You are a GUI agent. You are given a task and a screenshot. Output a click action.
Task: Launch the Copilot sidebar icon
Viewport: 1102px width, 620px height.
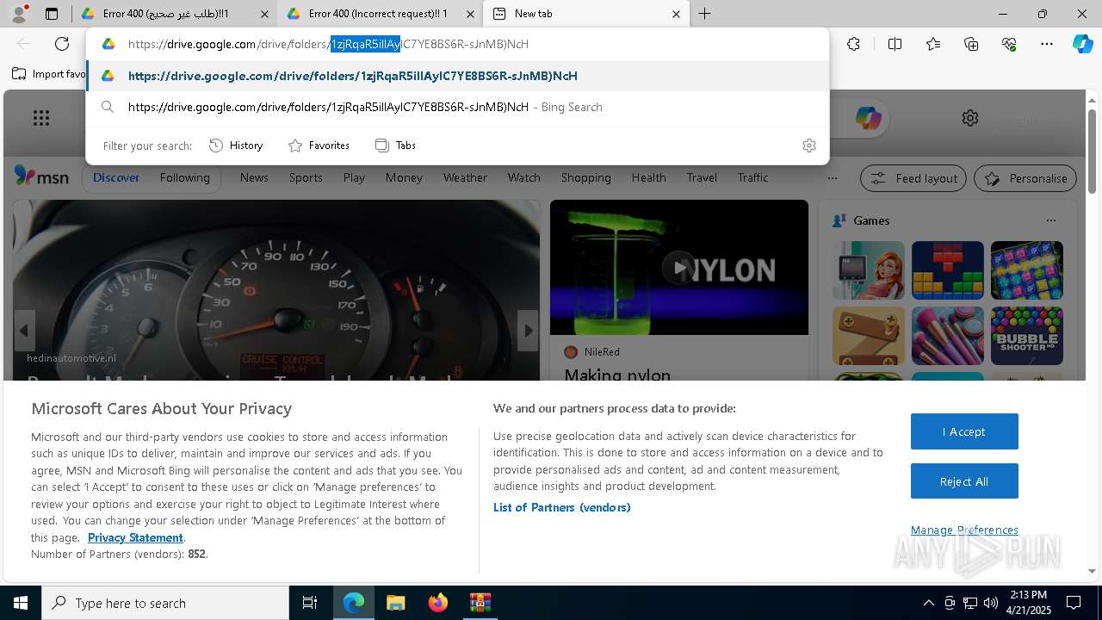pyautogui.click(x=1082, y=44)
